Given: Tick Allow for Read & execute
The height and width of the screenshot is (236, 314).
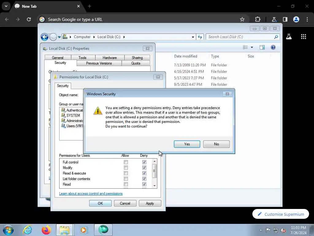Looking at the screenshot, I should click(126, 173).
